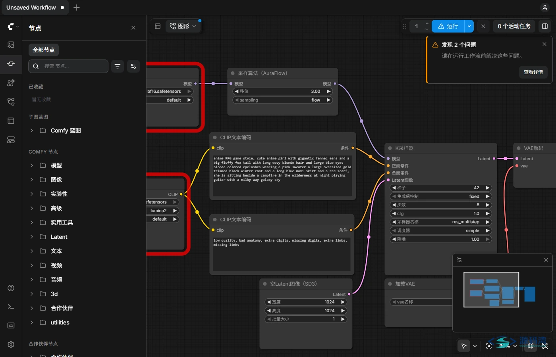556x357 pixels.
Task: Open the model library sidebar icon
Action: coord(11,83)
